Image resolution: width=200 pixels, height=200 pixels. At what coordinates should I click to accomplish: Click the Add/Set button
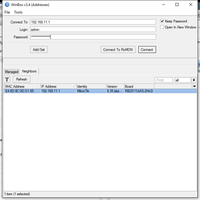tap(39, 50)
